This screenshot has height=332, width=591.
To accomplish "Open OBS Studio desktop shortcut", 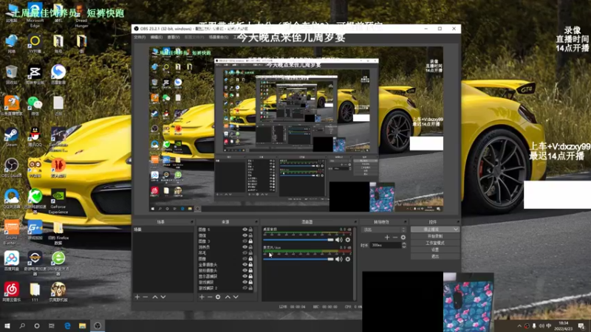I will [11, 168].
